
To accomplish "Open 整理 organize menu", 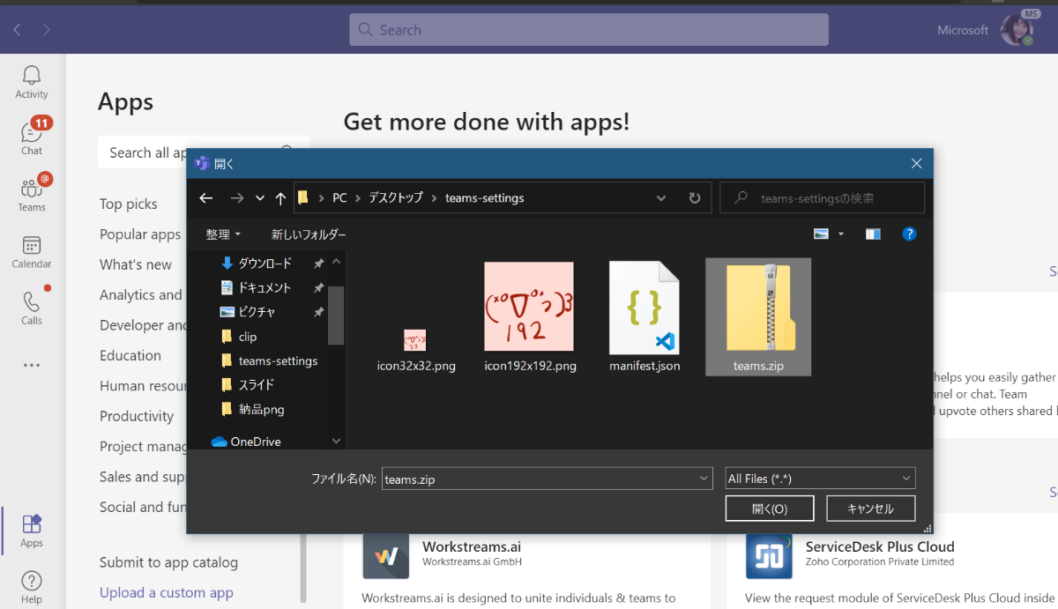I will (x=223, y=234).
